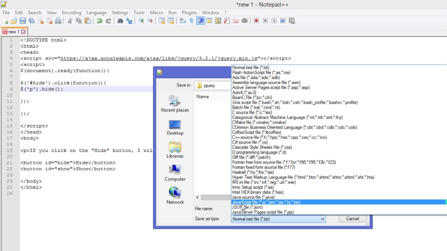
Task: Expand the Save in folder dropdown
Action: (x=213, y=85)
